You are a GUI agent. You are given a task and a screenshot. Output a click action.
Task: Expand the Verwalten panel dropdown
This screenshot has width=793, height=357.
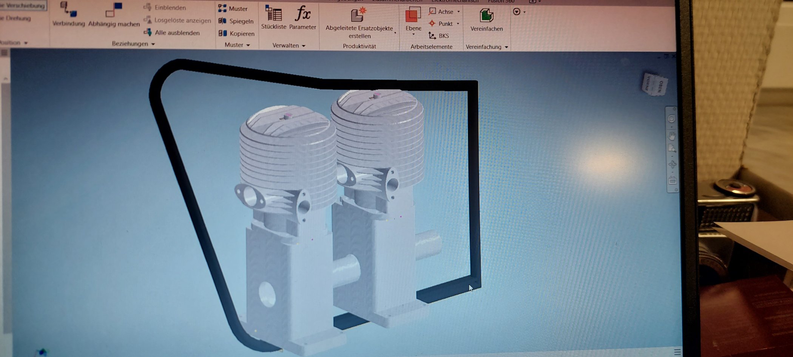[304, 46]
